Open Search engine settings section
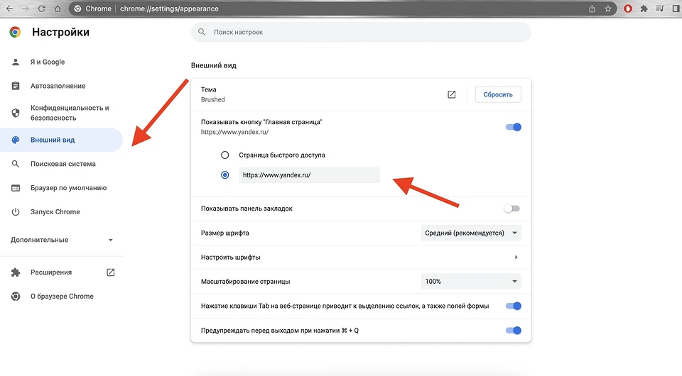The height and width of the screenshot is (376, 682). point(63,164)
